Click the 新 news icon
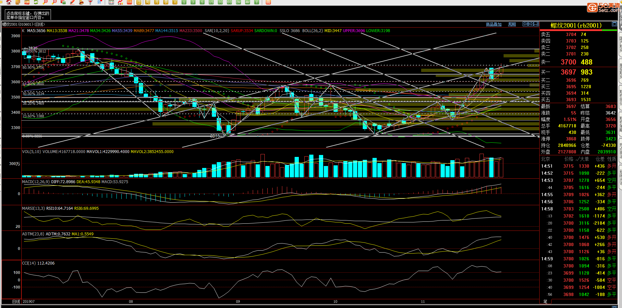Image resolution: width=622 pixels, height=308 pixels. pos(100,2)
